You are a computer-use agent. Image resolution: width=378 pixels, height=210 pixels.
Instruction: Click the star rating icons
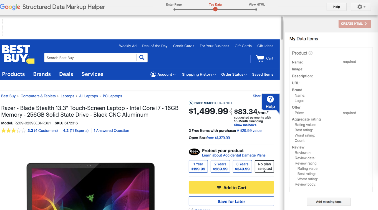[x=13, y=131]
